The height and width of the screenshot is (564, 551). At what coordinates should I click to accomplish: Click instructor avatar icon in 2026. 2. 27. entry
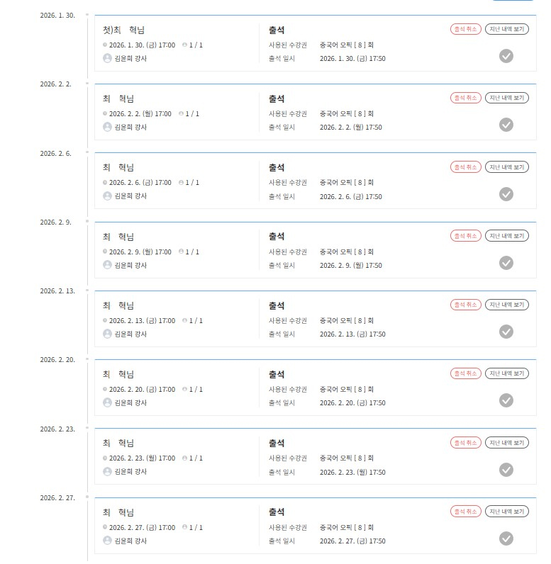tap(107, 541)
